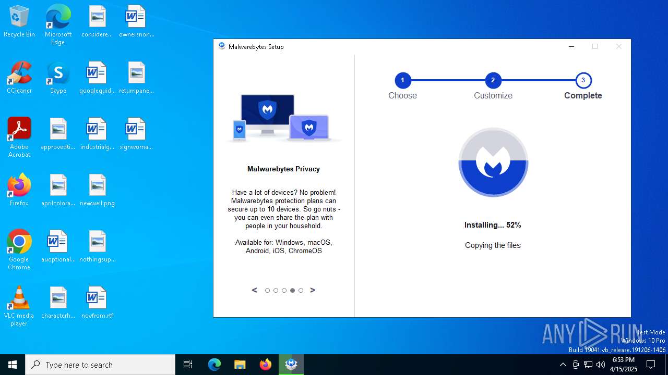Click the taskbar search box

pos(100,365)
